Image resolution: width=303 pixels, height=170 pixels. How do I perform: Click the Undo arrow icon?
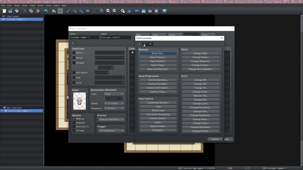point(46,11)
